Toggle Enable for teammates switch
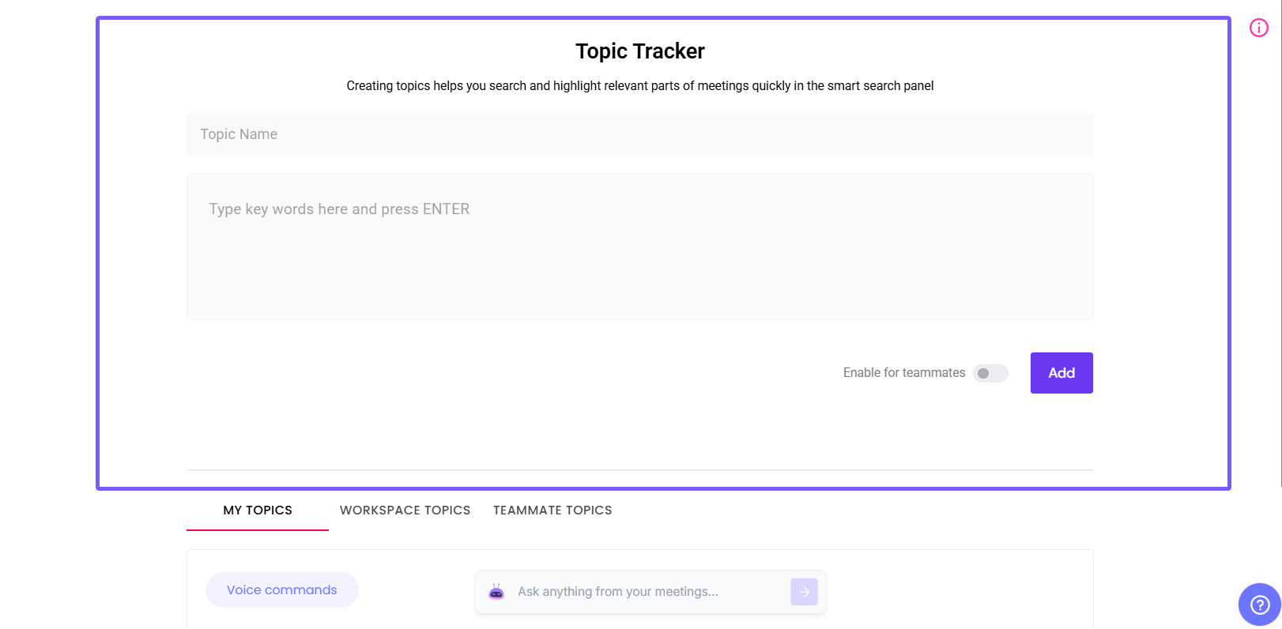Image resolution: width=1282 pixels, height=629 pixels. tap(990, 373)
